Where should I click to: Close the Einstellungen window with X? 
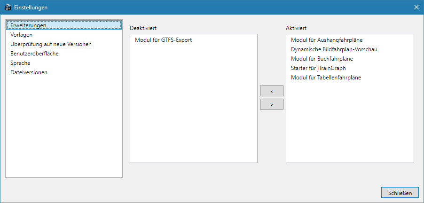tap(416, 8)
